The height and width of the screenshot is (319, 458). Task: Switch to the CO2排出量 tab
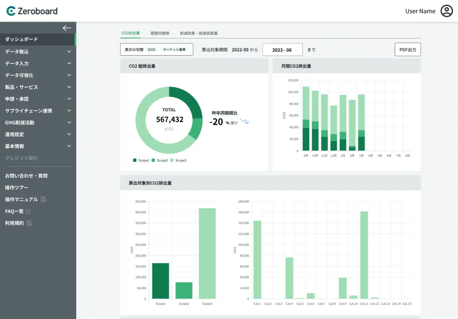(130, 33)
